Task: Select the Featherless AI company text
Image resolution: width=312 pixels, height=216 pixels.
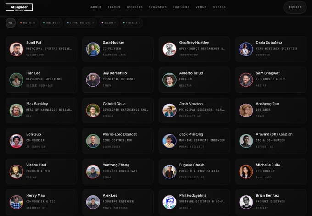Action: click(x=191, y=177)
